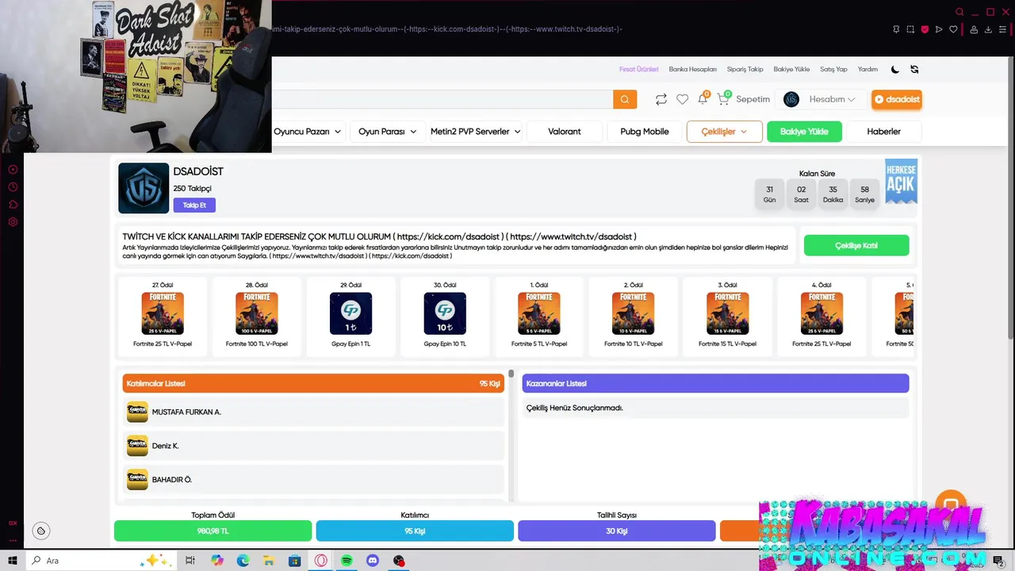Click in the site search field
1015x571 pixels.
[x=442, y=99]
